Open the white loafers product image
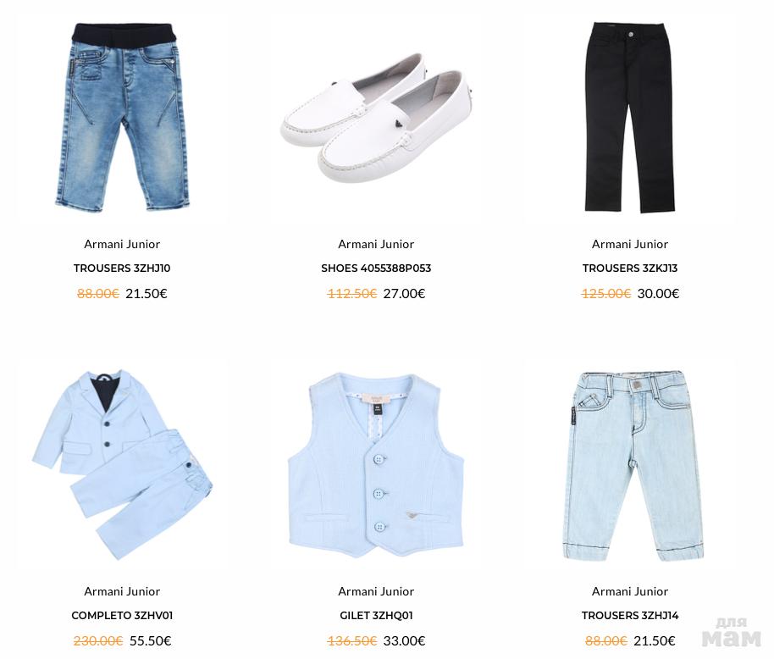This screenshot has height=659, width=774. pos(376,117)
